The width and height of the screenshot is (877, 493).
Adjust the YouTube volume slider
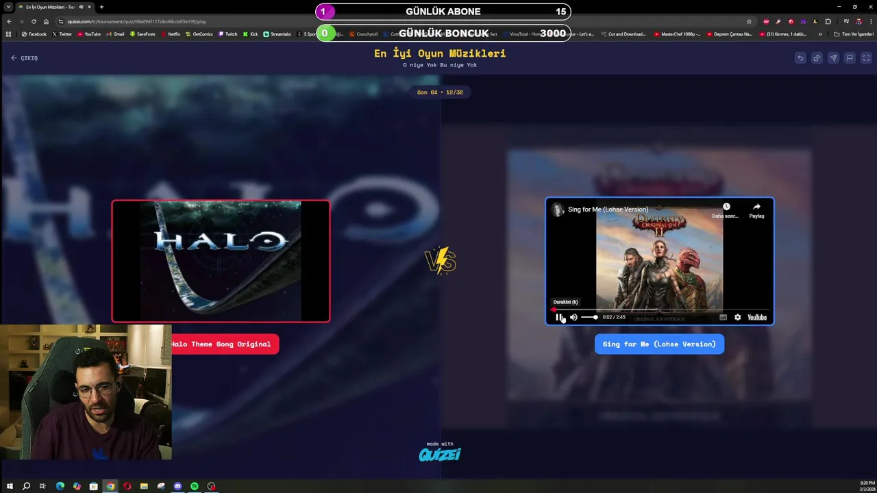[589, 317]
